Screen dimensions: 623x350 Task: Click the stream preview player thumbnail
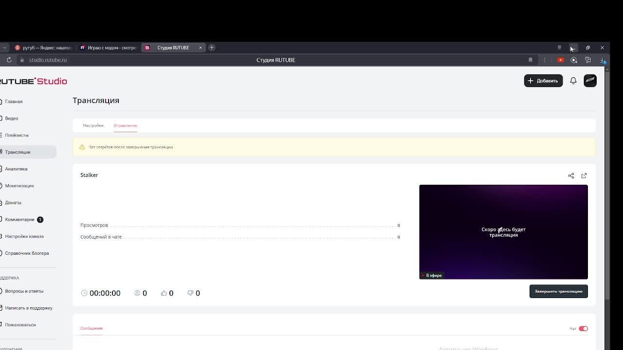[x=503, y=232]
